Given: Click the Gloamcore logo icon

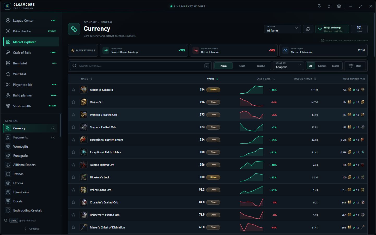Looking at the screenshot, I should click(8, 6).
